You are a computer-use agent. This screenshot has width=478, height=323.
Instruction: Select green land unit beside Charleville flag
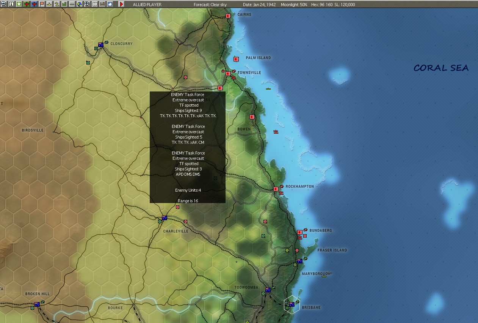point(160,221)
